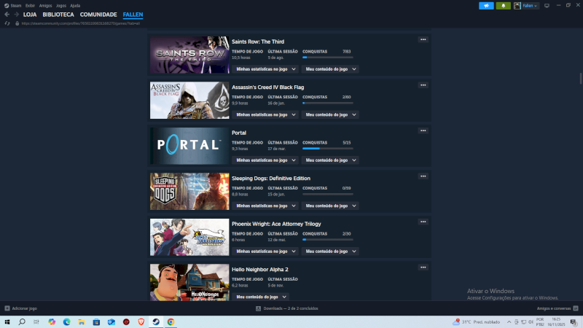Open options menu for Phoenix Wright

pos(423,222)
